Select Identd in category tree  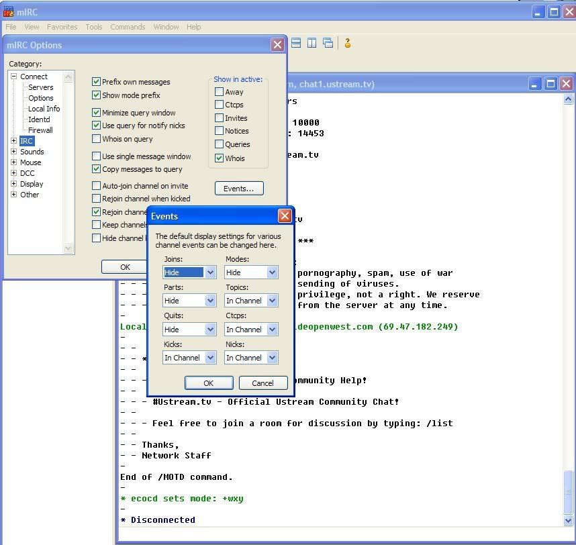click(x=39, y=119)
